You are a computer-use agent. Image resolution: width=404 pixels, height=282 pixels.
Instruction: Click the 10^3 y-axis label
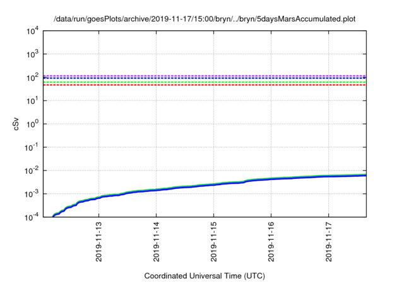[x=33, y=54]
